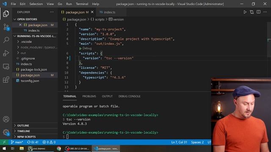Click the remote window status bar icon

(x=4, y=142)
